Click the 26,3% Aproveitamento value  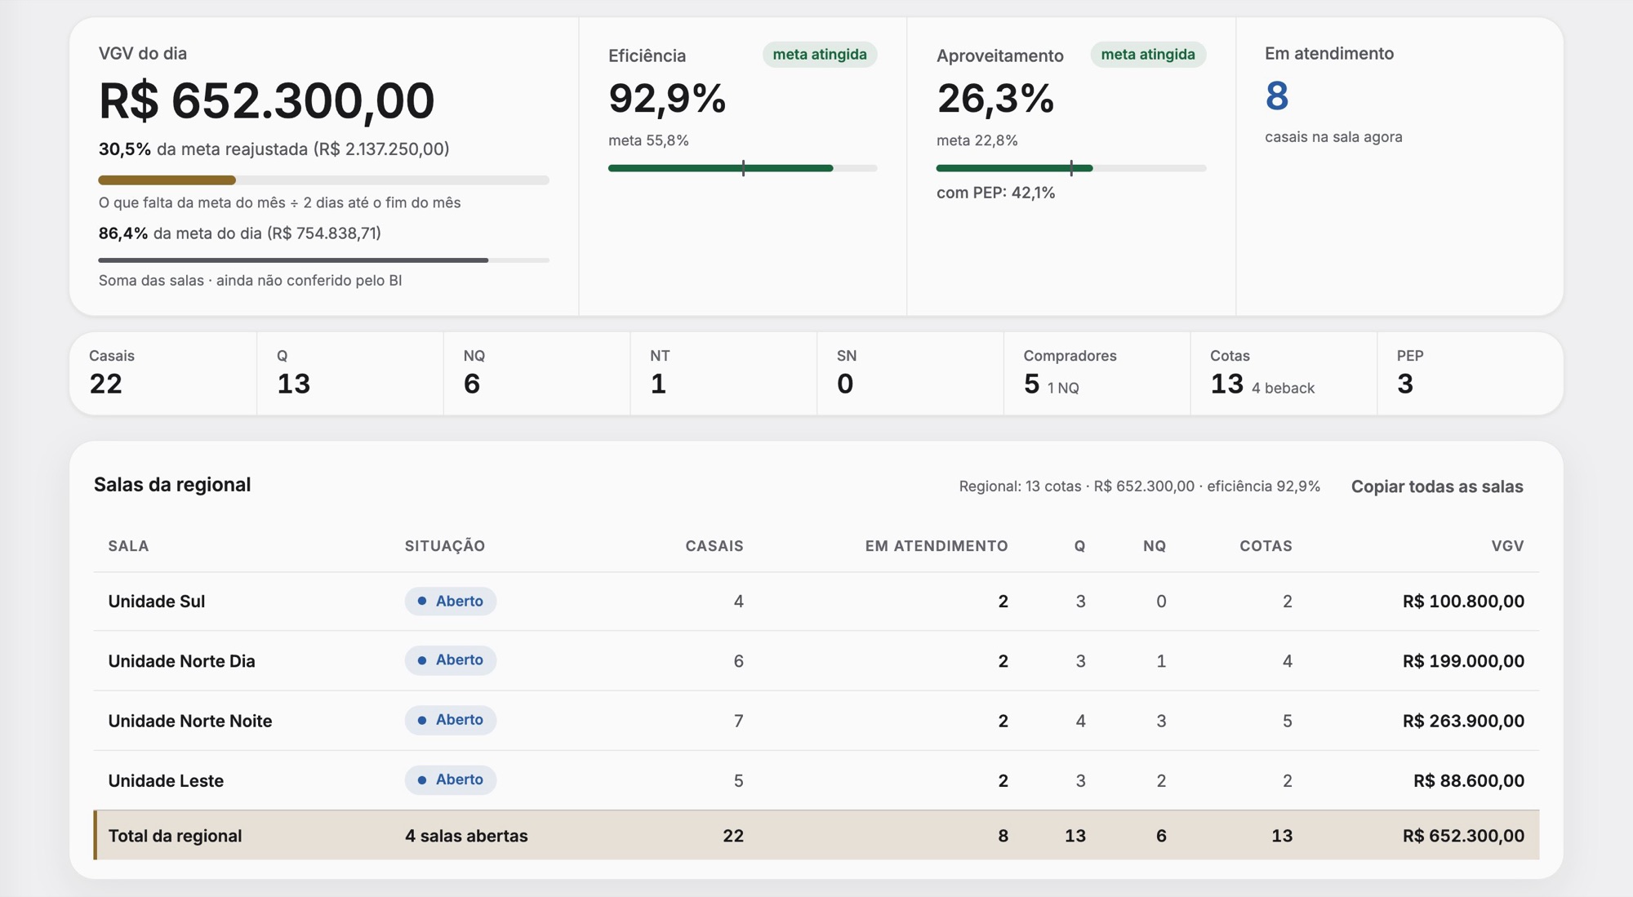(995, 98)
